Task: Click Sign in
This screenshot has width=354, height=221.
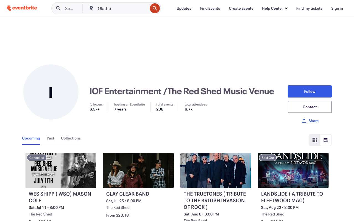Action: tap(337, 8)
